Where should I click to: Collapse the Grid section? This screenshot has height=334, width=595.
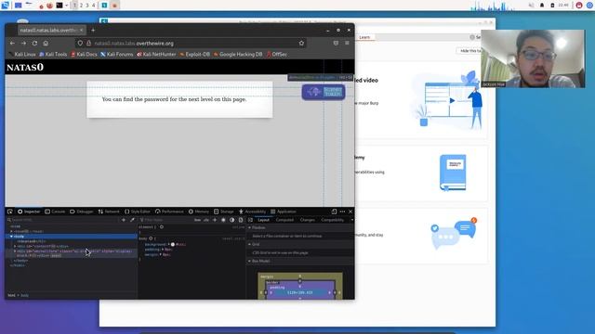pos(250,244)
